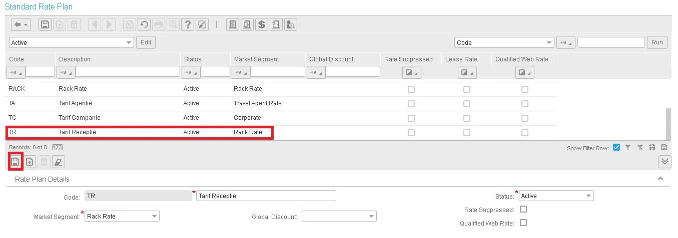Click the grid refresh icon near Show Filter Row
Screen dimensions: 678x238
point(652,148)
